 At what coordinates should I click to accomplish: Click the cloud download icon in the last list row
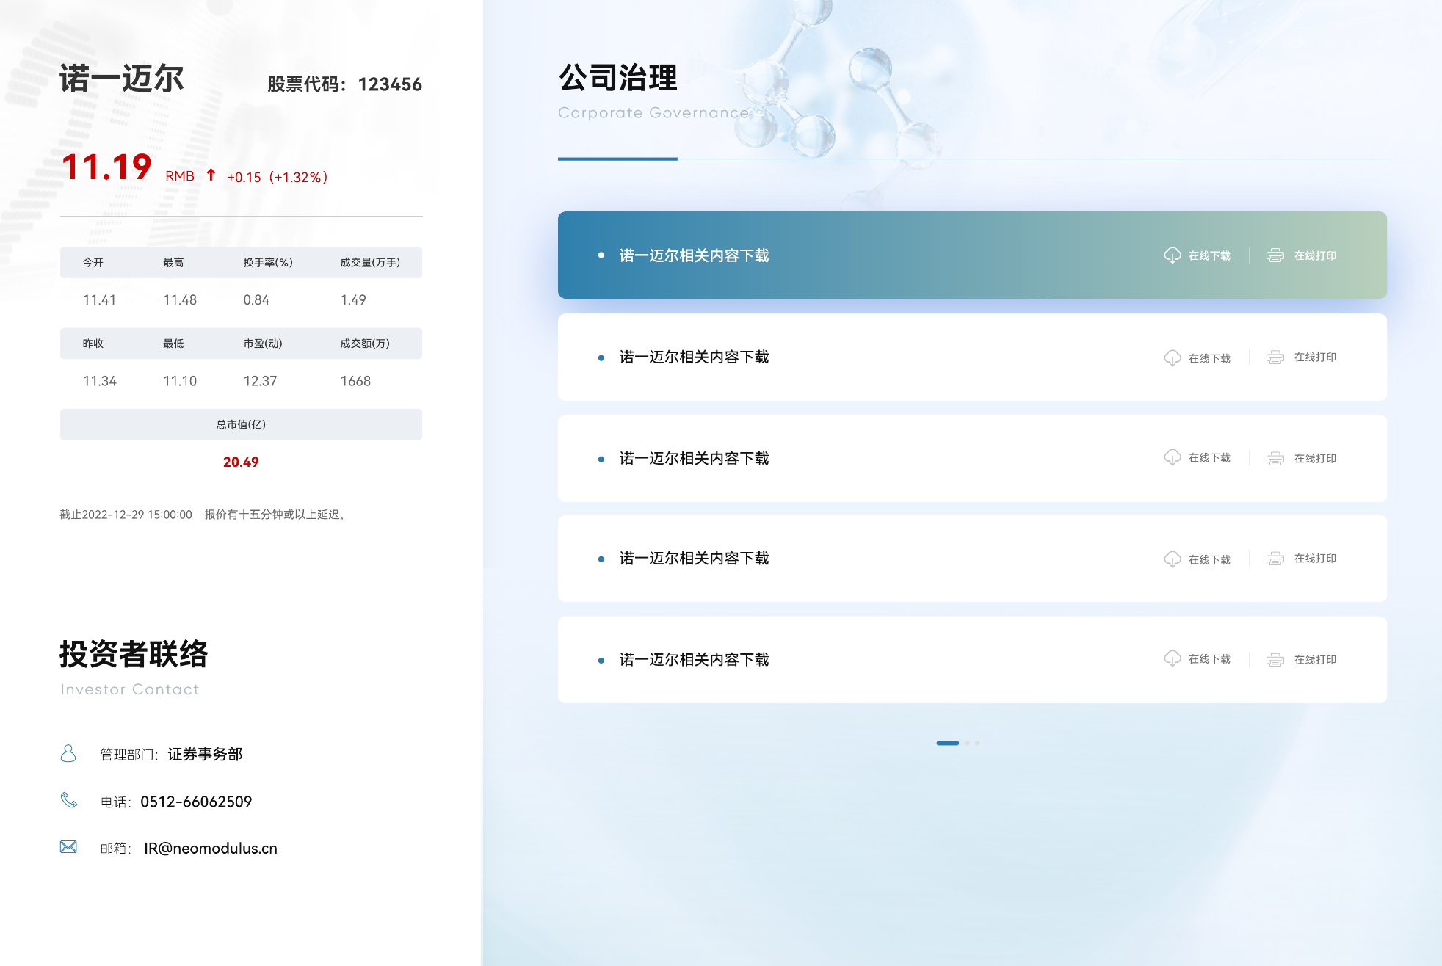pyautogui.click(x=1173, y=658)
